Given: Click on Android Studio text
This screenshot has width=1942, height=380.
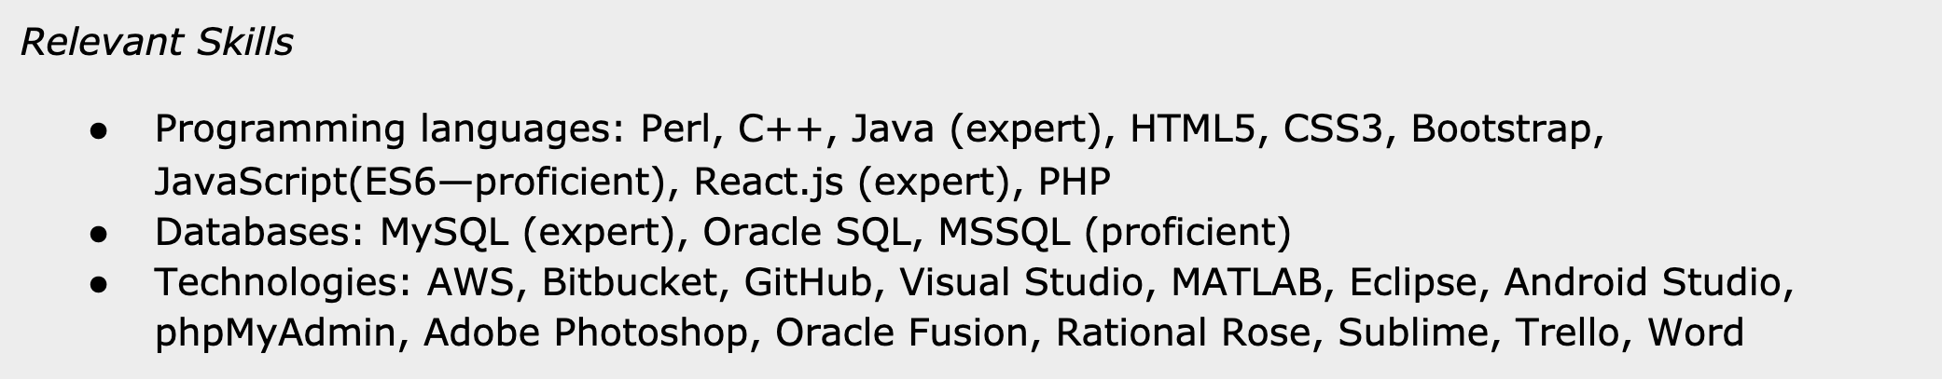Looking at the screenshot, I should (x=1643, y=282).
